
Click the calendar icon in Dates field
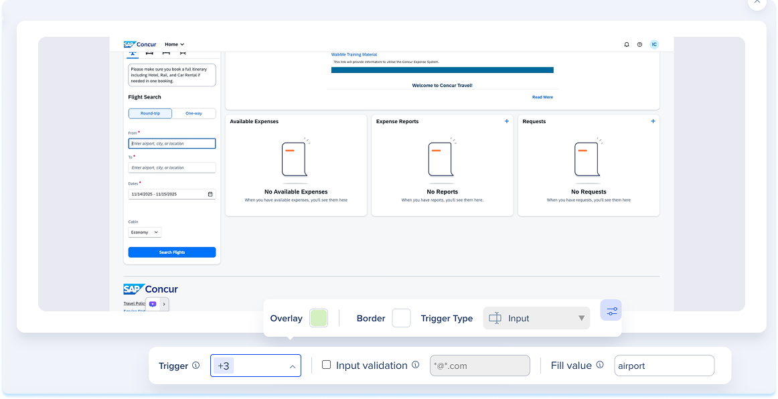(210, 194)
